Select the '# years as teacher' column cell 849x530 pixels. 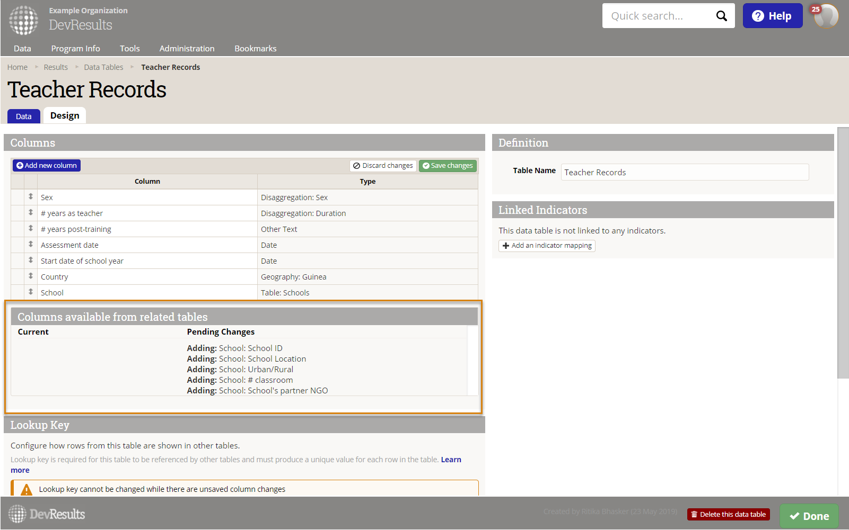(x=147, y=213)
